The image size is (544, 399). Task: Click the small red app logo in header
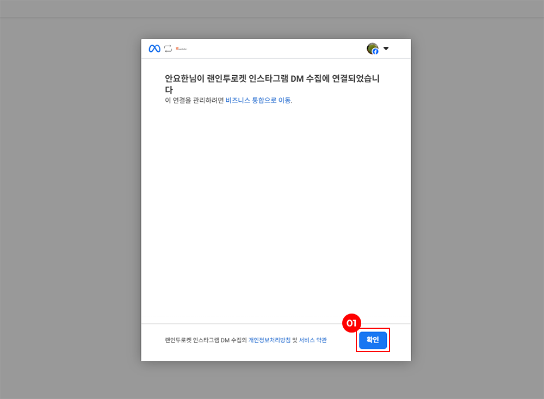(181, 48)
